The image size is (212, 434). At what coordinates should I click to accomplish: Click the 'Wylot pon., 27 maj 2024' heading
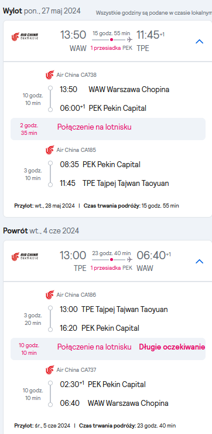[x=42, y=11]
